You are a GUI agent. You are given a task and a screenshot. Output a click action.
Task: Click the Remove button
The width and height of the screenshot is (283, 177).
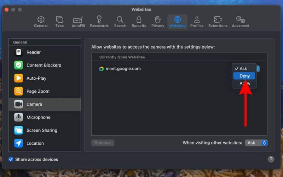click(x=103, y=143)
